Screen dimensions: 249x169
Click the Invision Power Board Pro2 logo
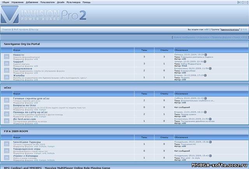click(44, 15)
